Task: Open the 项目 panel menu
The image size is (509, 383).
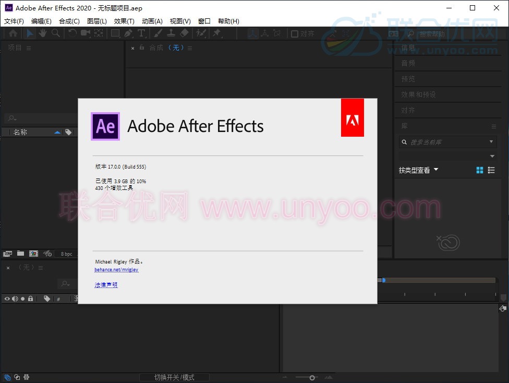Action: (x=29, y=48)
